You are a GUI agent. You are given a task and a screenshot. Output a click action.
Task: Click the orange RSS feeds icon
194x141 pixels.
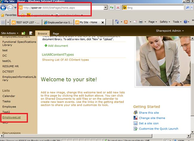[126, 22]
